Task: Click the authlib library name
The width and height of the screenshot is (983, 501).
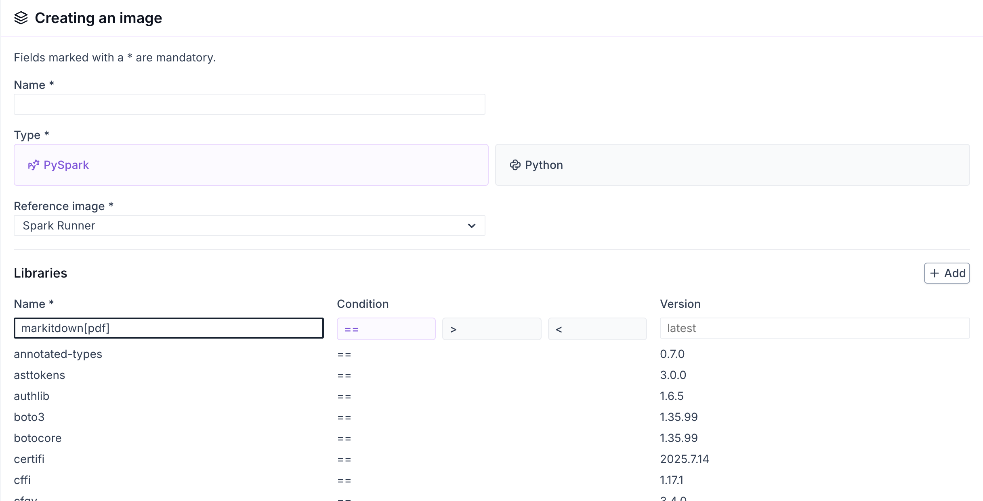Action: [32, 396]
